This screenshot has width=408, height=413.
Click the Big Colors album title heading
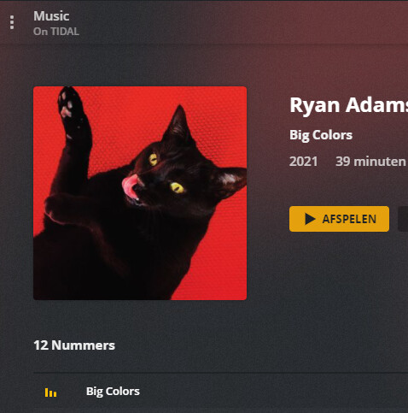321,135
